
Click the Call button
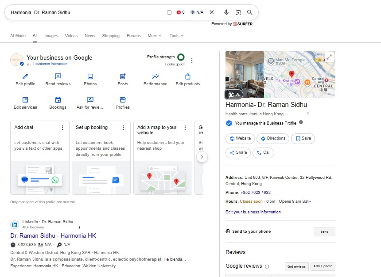[264, 153]
